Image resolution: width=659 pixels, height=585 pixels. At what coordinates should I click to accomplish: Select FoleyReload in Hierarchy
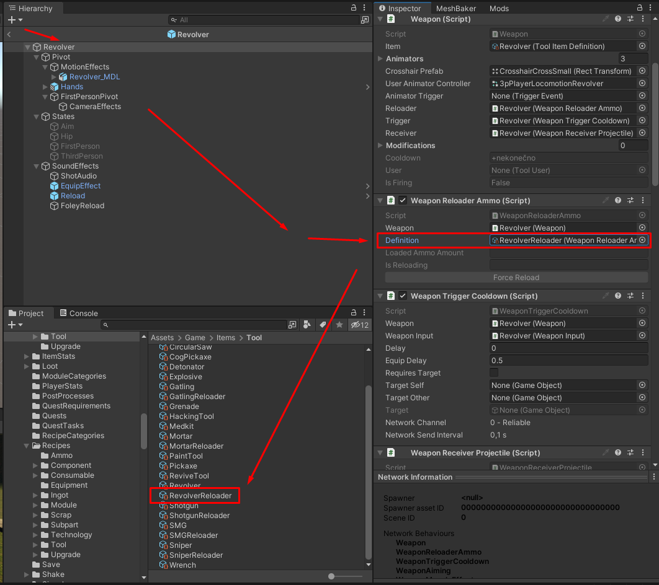(83, 206)
